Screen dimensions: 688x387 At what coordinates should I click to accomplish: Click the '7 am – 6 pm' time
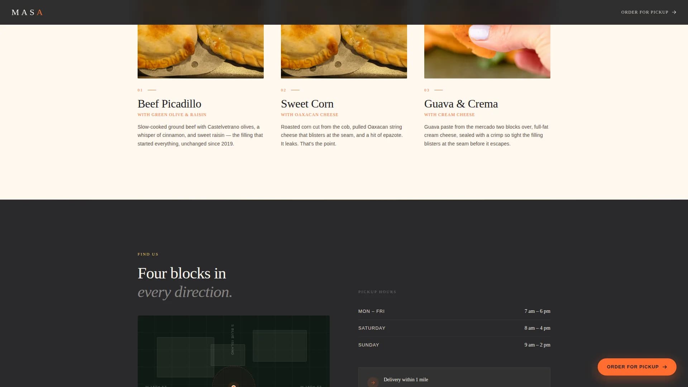[x=537, y=311]
